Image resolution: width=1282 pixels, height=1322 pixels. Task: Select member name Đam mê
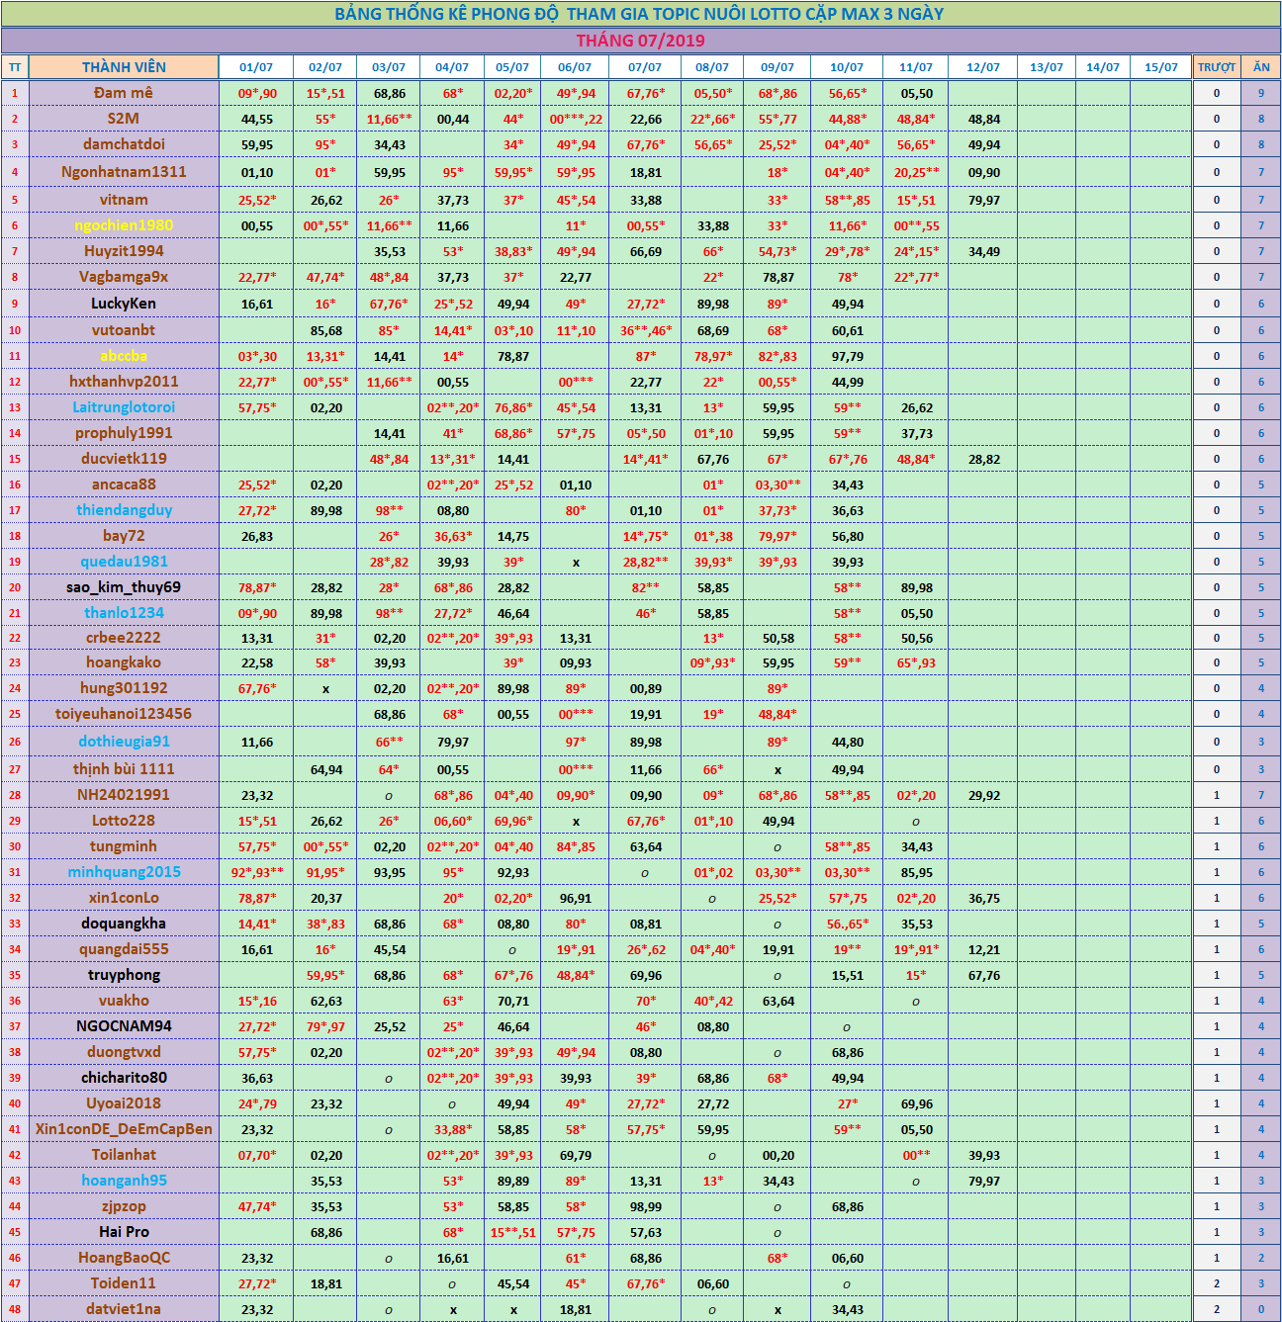[x=124, y=93]
